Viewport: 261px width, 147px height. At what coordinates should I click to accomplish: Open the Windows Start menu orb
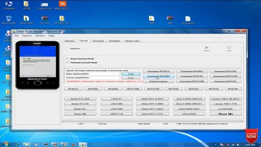[6, 144]
